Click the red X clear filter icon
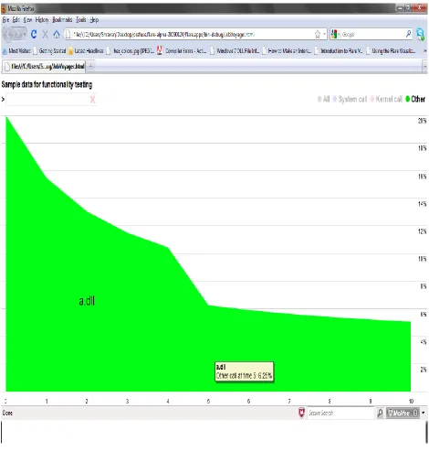 (92, 100)
